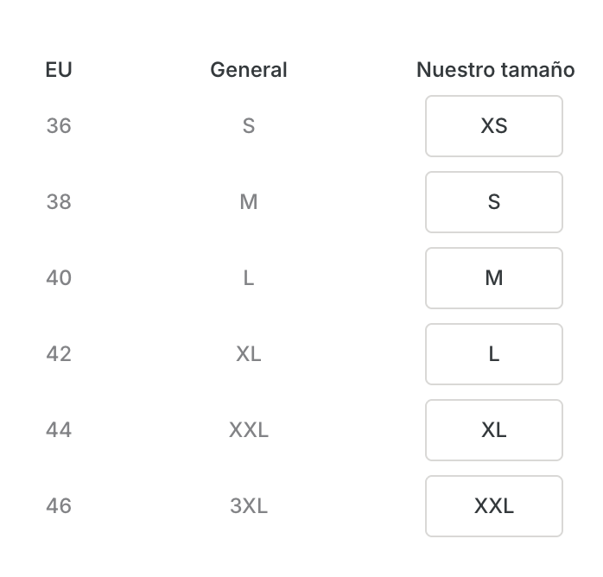Pick the M size button in Nuestro tamaño
Screen dimensions: 603x577
click(493, 278)
